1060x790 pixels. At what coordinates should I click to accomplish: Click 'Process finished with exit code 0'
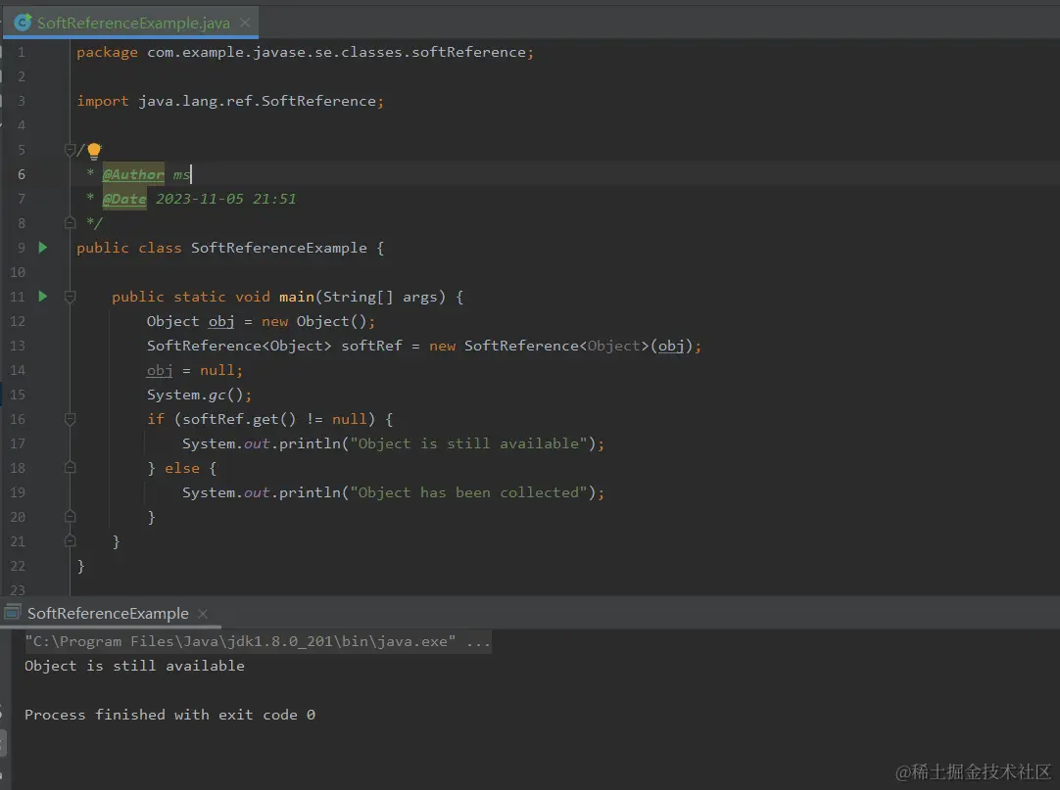[x=169, y=715]
